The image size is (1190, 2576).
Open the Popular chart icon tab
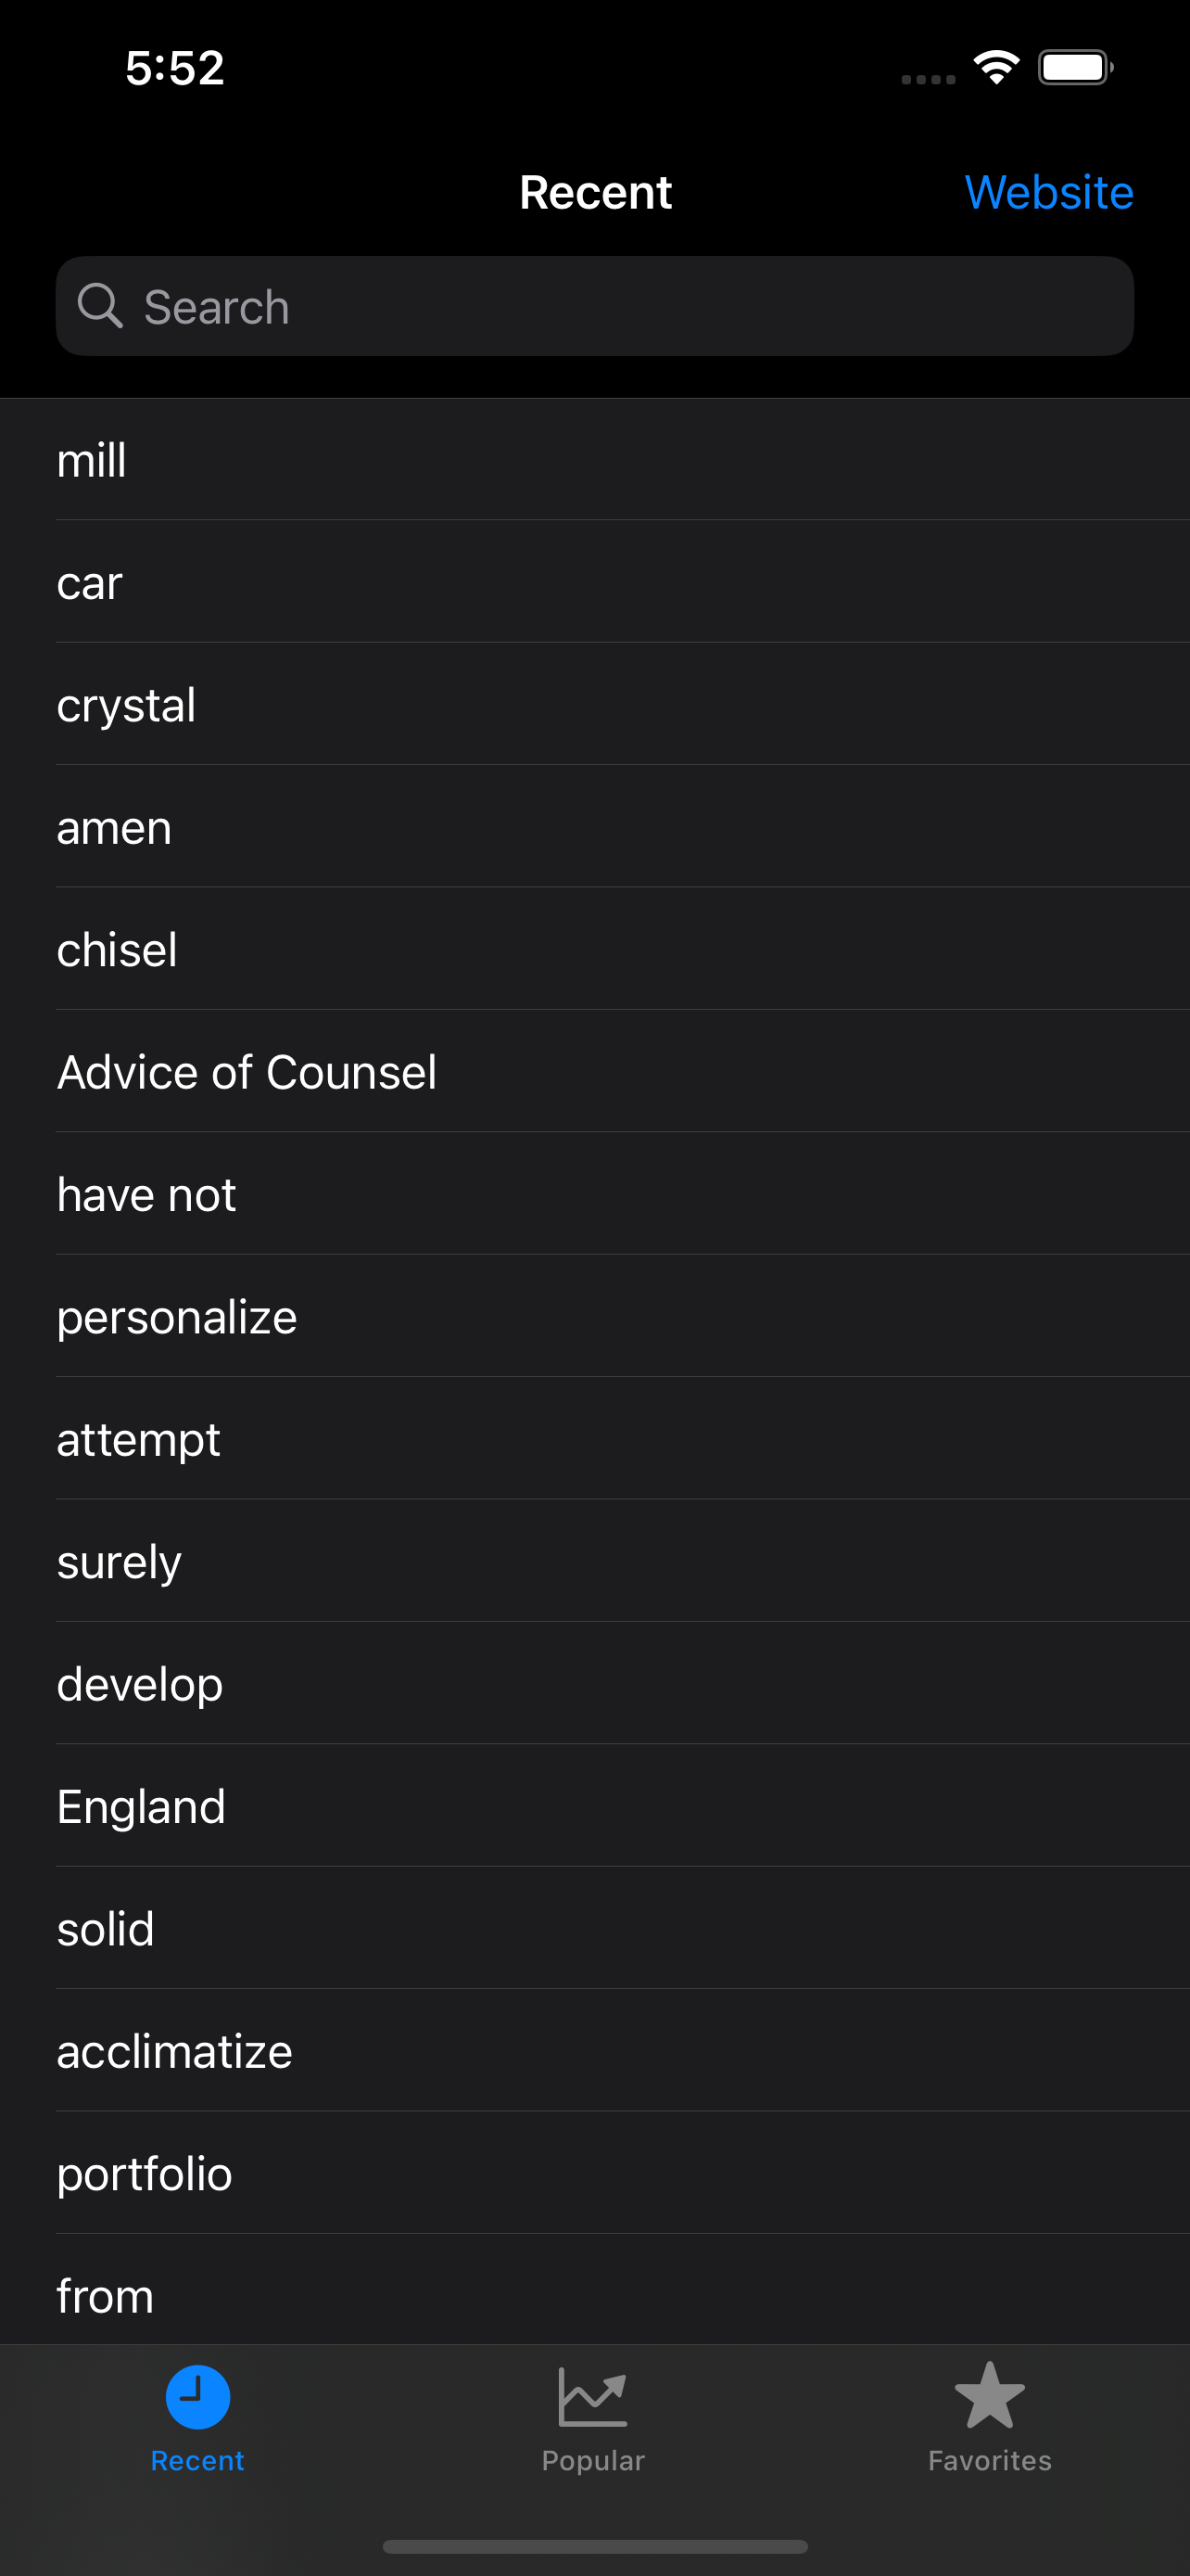[x=592, y=2396]
